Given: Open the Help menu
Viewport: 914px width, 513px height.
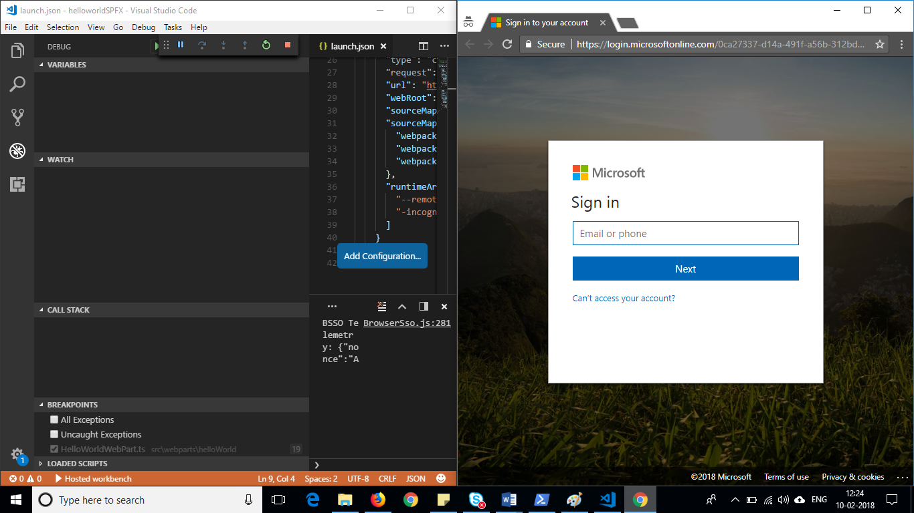Looking at the screenshot, I should coord(199,27).
